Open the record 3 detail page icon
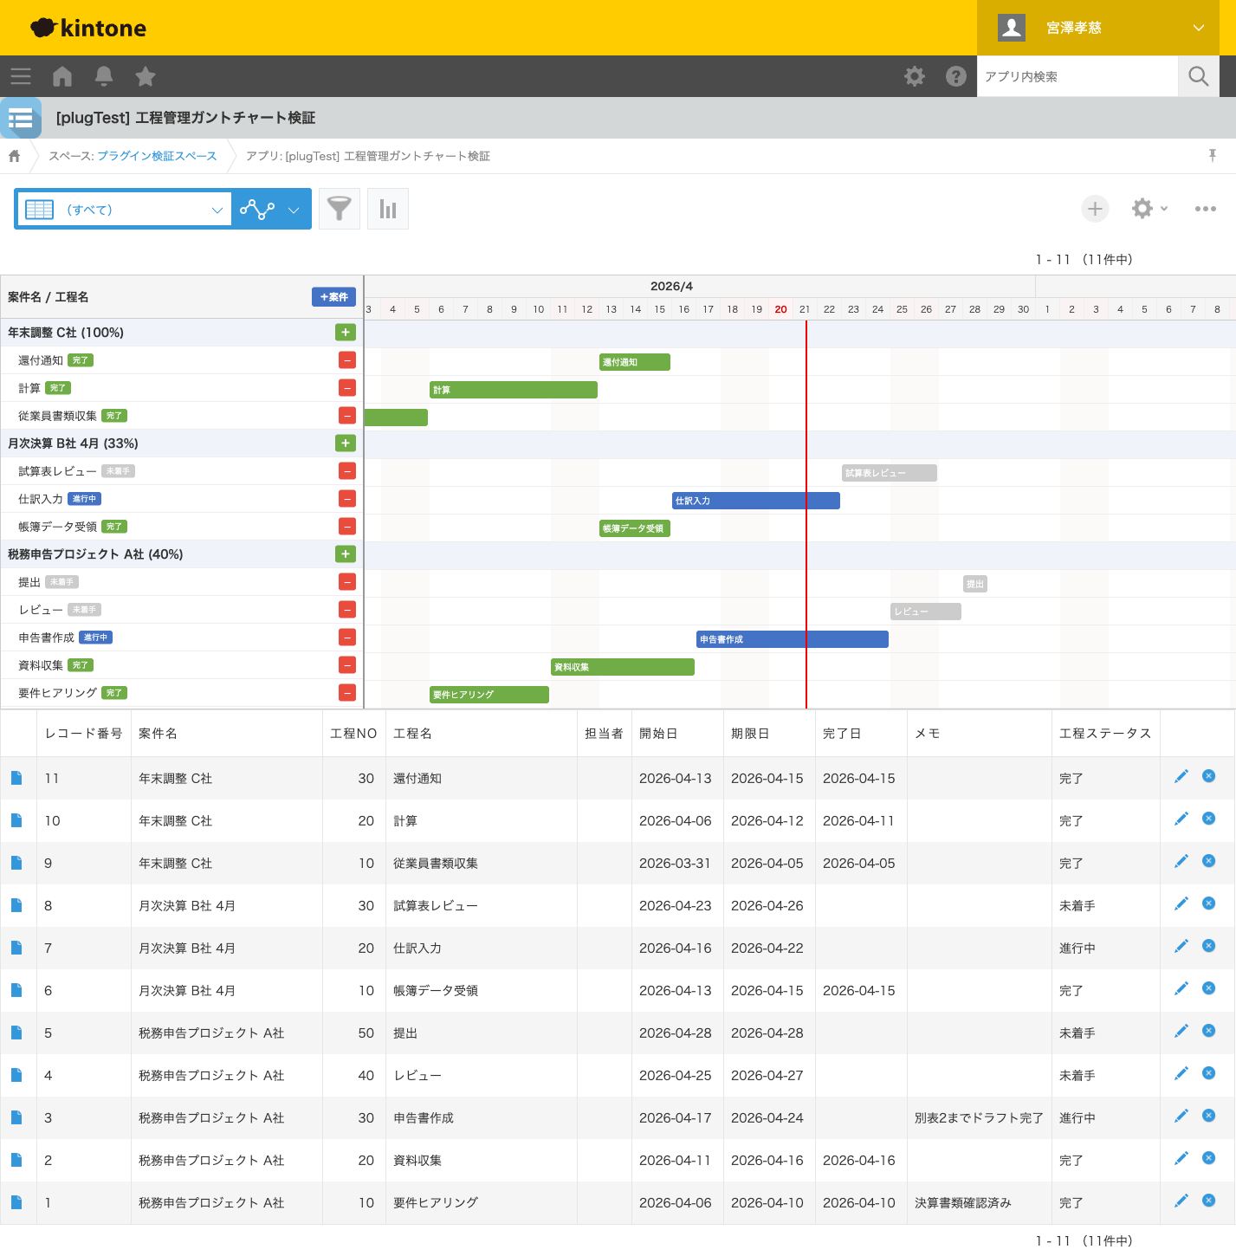 [x=16, y=1117]
